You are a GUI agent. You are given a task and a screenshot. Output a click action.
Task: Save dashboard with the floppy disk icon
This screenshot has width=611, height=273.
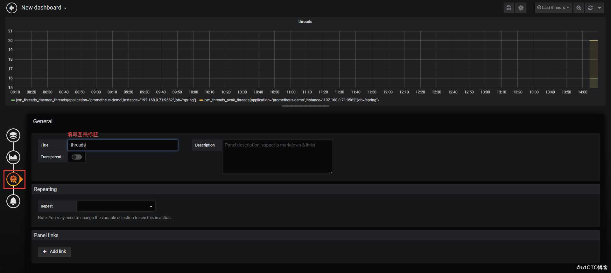pos(509,8)
